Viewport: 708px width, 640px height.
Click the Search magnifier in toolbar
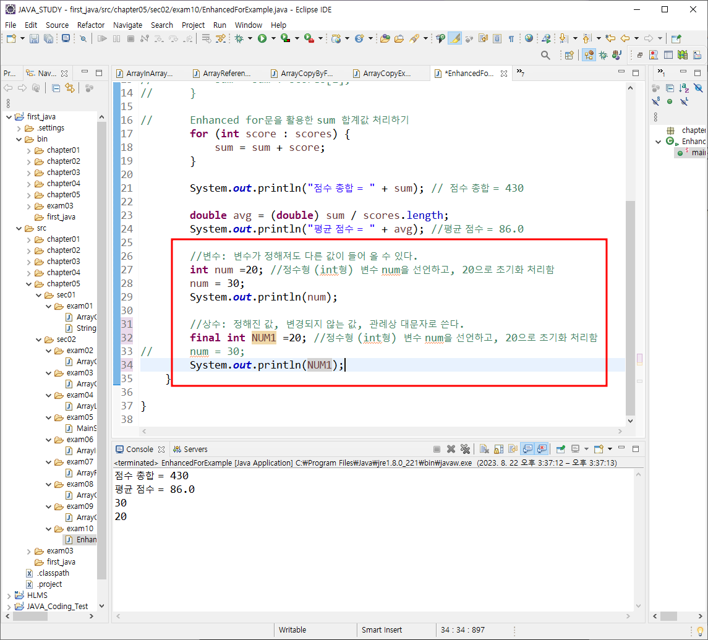545,55
